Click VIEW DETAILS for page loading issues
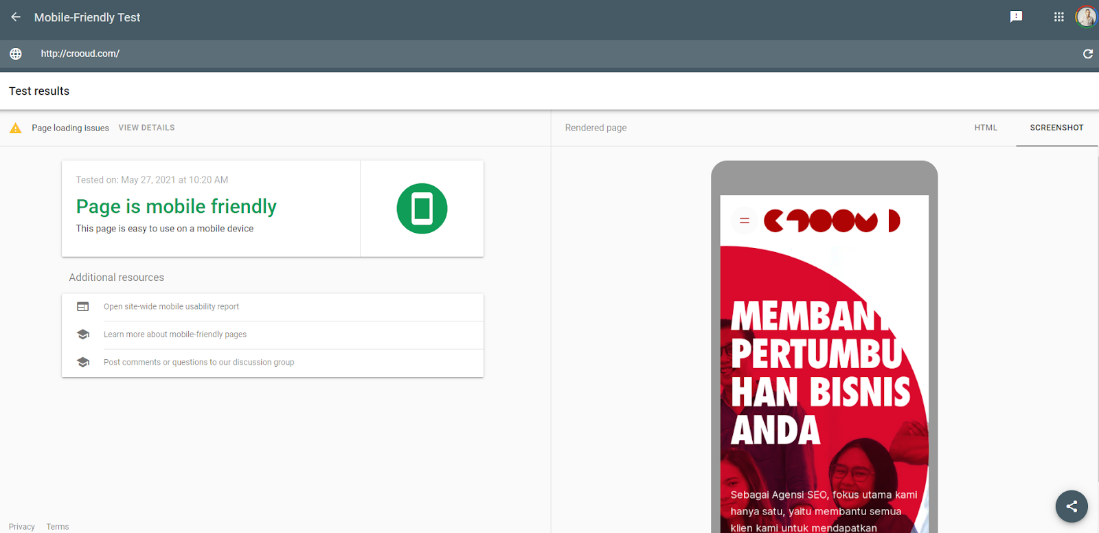 [146, 128]
